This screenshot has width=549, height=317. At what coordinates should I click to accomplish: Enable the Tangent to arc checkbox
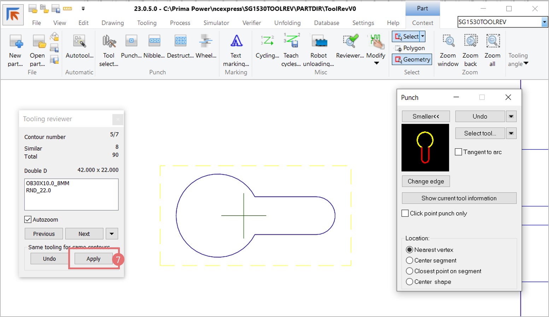tap(459, 152)
